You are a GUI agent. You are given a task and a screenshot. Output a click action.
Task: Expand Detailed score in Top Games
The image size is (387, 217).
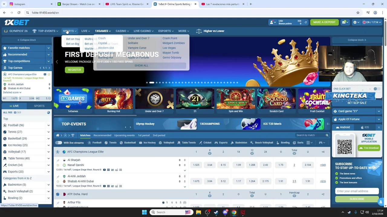pyautogui.click(x=12, y=93)
